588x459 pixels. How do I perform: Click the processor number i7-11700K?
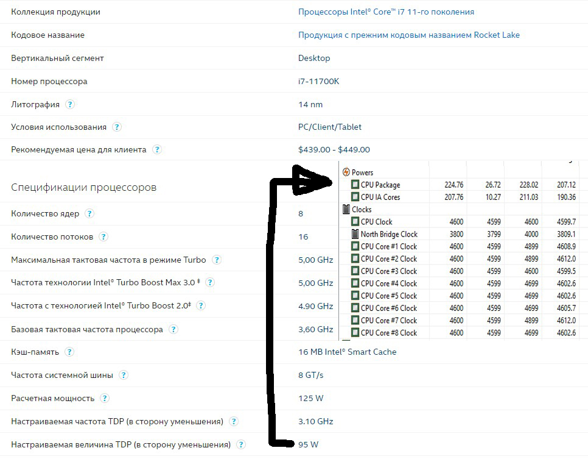(x=318, y=81)
